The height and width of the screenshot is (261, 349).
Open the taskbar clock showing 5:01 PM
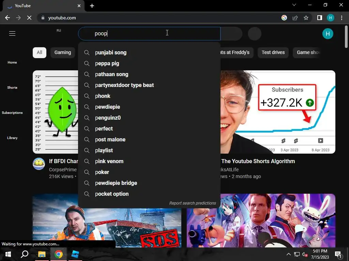coord(320,254)
